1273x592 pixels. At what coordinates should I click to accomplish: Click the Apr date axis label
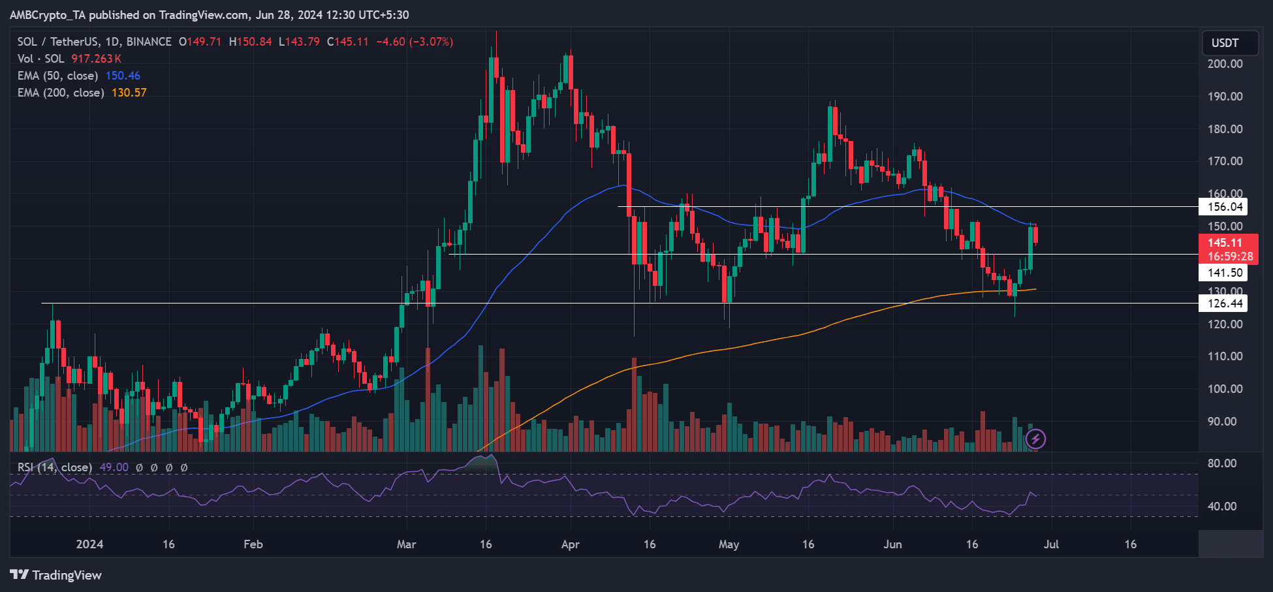pyautogui.click(x=571, y=544)
